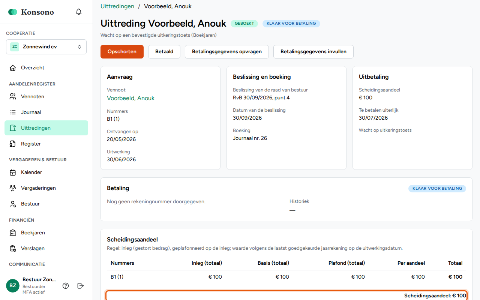
Task: Click the Kalender calendar icon
Action: [13, 172]
